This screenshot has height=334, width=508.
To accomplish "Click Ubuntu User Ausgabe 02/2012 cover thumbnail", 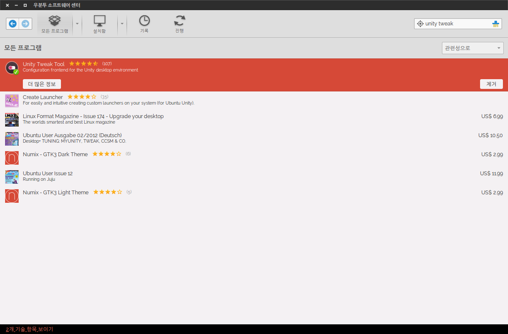I will pos(12,139).
